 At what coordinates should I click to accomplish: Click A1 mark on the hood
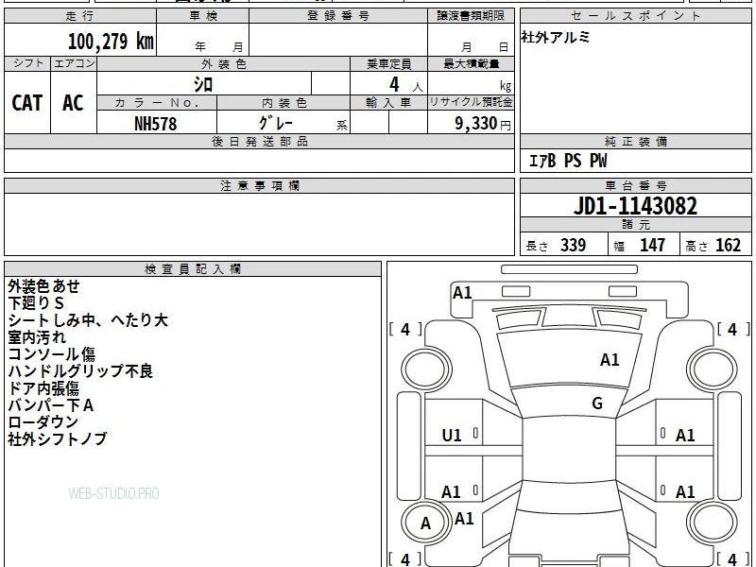(x=610, y=360)
